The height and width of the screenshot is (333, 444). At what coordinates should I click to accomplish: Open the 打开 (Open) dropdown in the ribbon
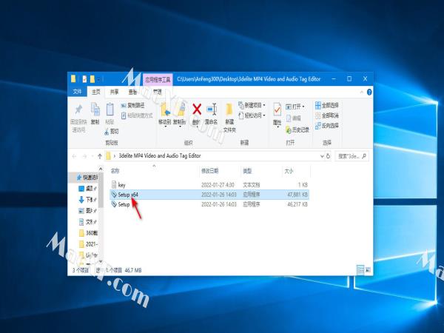295,107
